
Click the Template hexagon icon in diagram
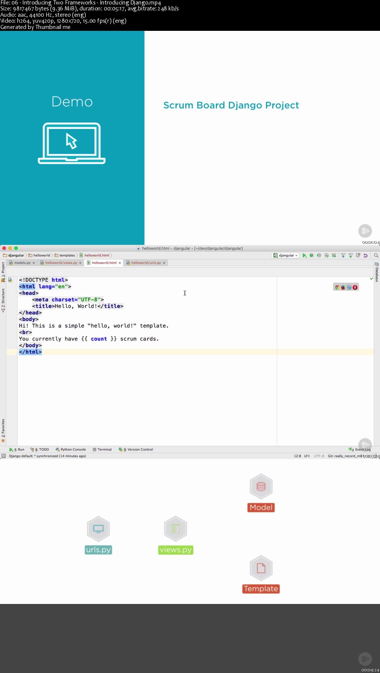tap(261, 568)
